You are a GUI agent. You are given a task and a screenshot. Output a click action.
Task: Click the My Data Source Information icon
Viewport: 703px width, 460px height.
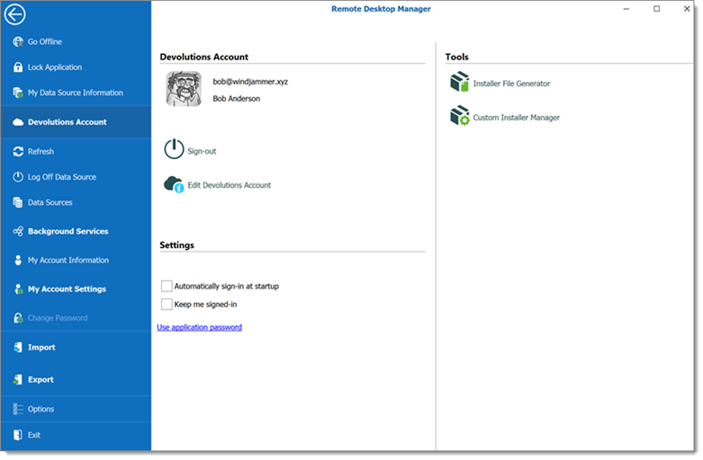coord(18,93)
